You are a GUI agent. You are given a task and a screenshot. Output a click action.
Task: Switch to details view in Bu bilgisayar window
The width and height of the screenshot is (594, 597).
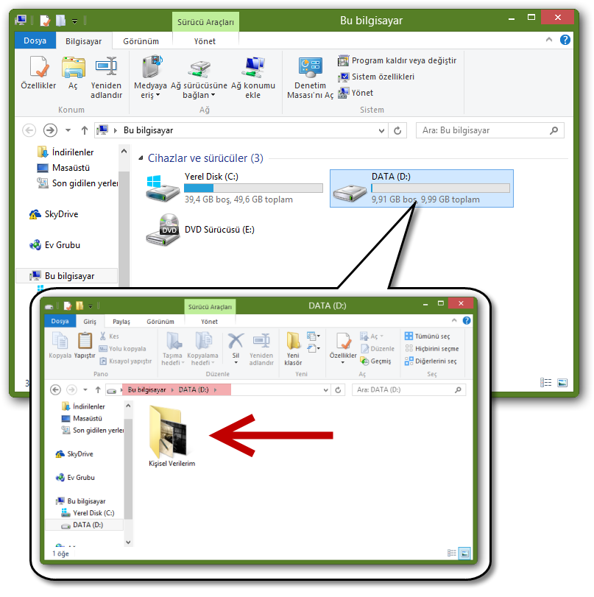point(546,383)
